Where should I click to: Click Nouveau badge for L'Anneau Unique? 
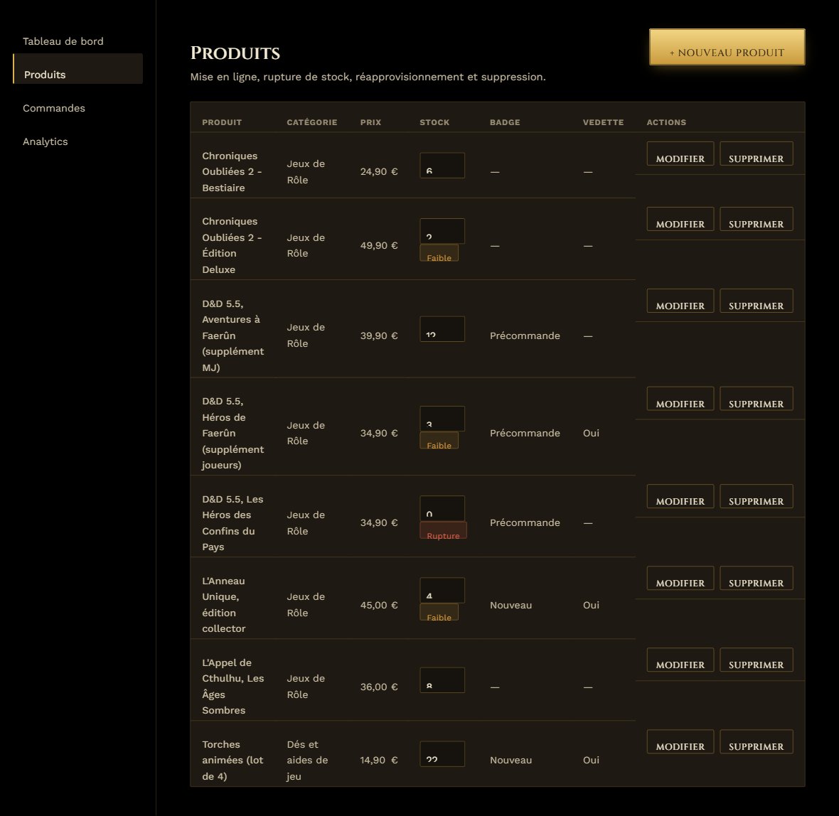(511, 605)
